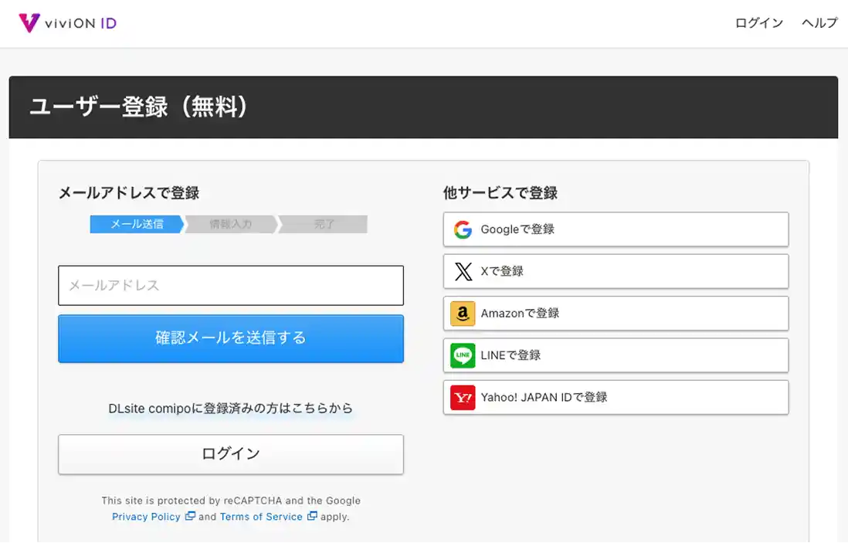The width and height of the screenshot is (848, 543).
Task: Click the ユーザー登録（無料） heading
Action: point(138,107)
